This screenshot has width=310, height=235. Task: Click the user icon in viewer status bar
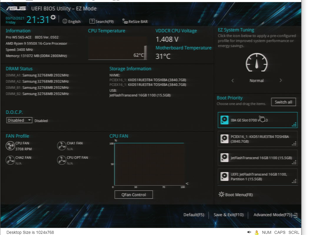coord(257,232)
